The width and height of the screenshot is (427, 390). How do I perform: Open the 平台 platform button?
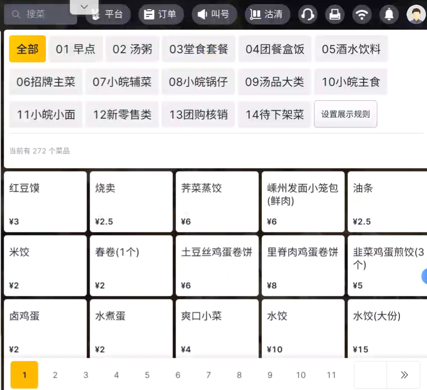point(108,14)
